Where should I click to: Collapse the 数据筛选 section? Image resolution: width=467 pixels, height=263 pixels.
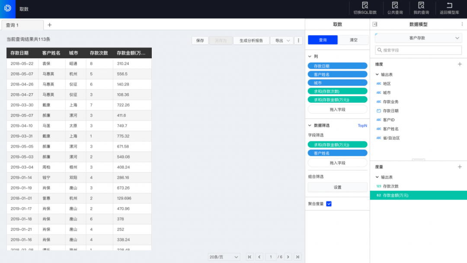coord(310,126)
